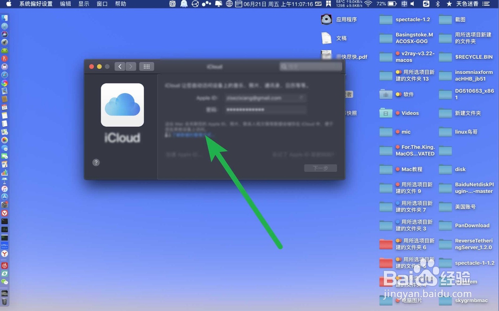
Task: Open Calendar icon showing 21 in dock
Action: click(4, 107)
